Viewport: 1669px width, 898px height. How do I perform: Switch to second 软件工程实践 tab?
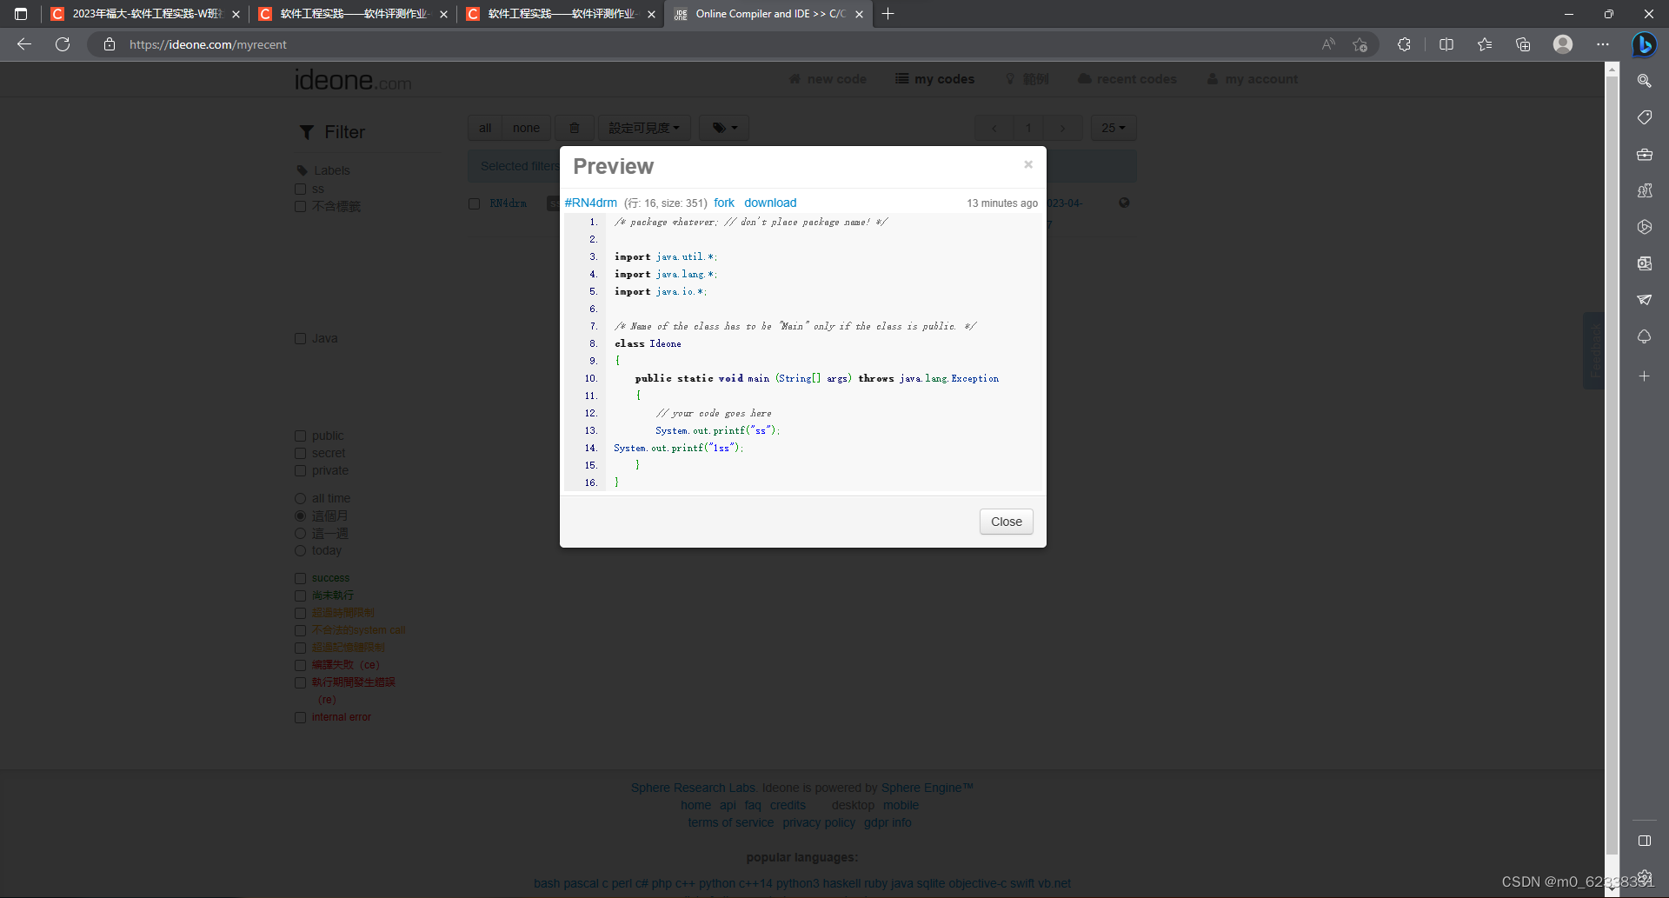(x=354, y=14)
